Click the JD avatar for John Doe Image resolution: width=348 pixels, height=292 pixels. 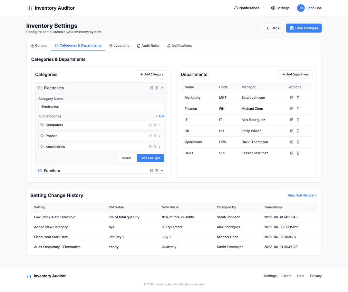[x=300, y=8]
